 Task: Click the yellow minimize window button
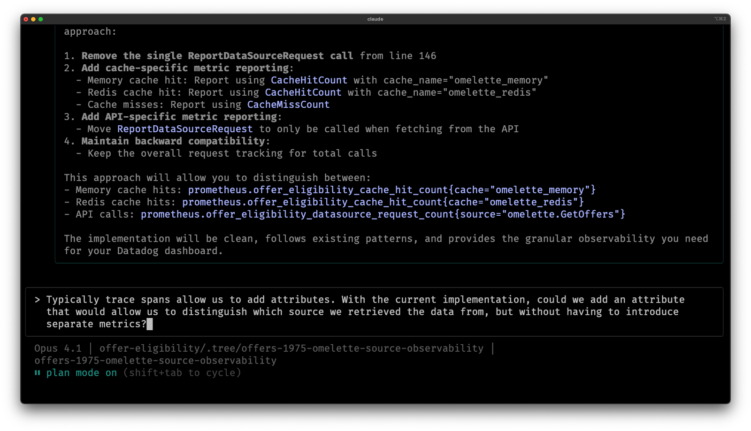[33, 19]
